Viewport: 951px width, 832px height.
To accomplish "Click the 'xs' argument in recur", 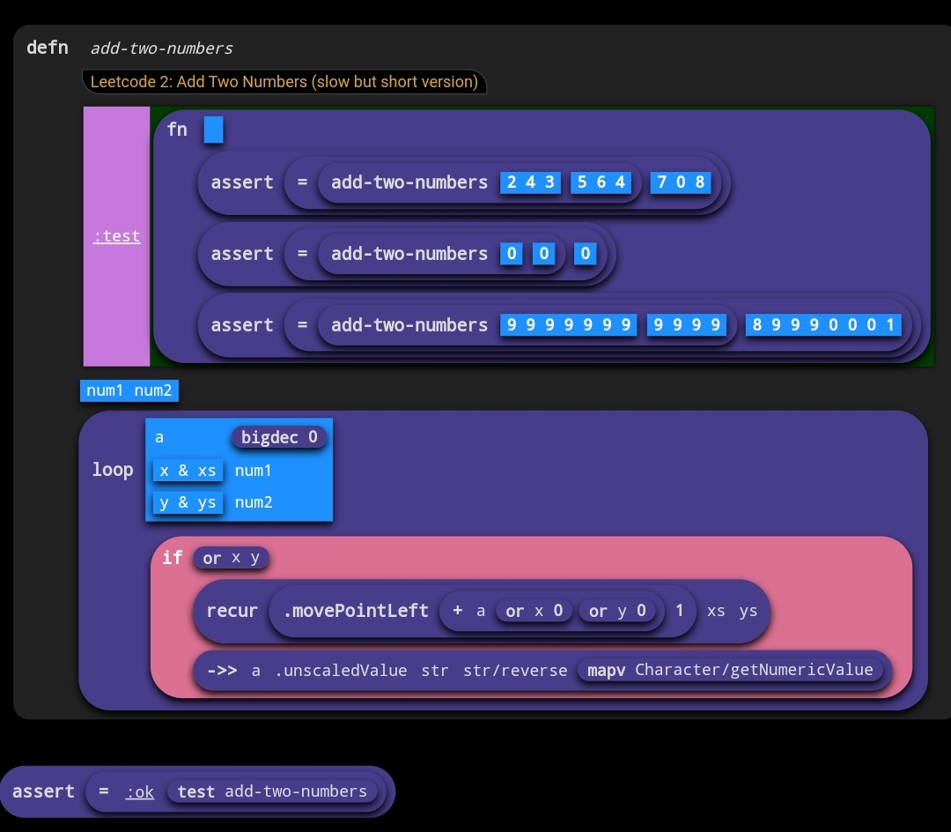I will coord(716,611).
